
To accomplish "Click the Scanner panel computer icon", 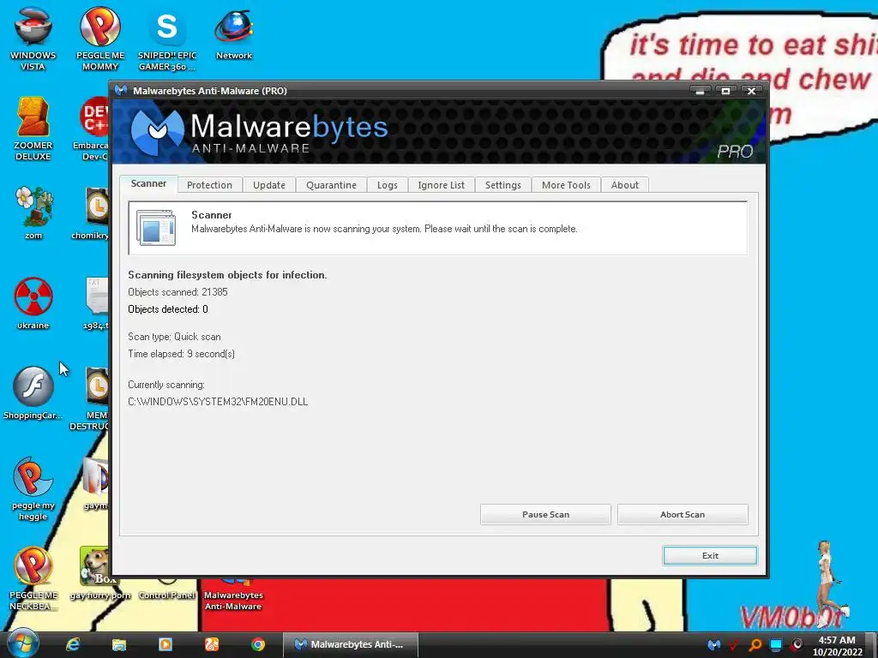I will click(x=156, y=227).
